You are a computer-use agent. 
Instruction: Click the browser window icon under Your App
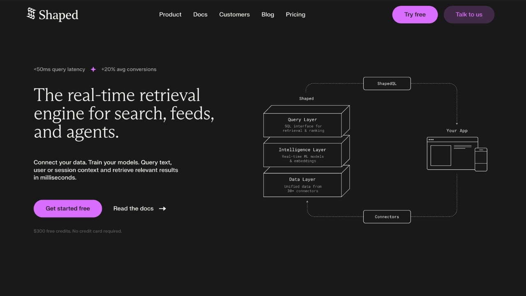(x=452, y=153)
